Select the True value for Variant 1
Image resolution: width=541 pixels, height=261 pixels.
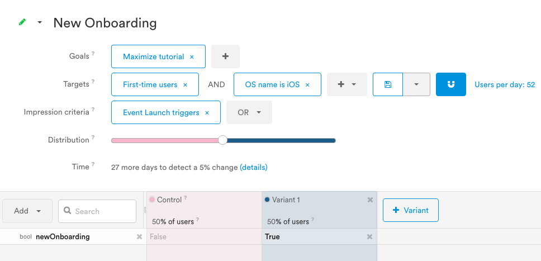coord(313,237)
